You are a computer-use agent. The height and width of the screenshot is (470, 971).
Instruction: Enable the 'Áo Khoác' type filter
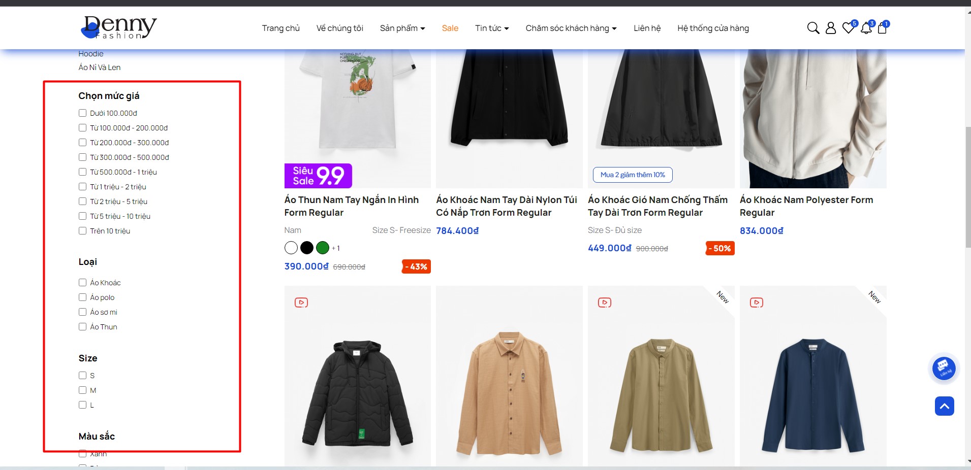click(x=83, y=283)
